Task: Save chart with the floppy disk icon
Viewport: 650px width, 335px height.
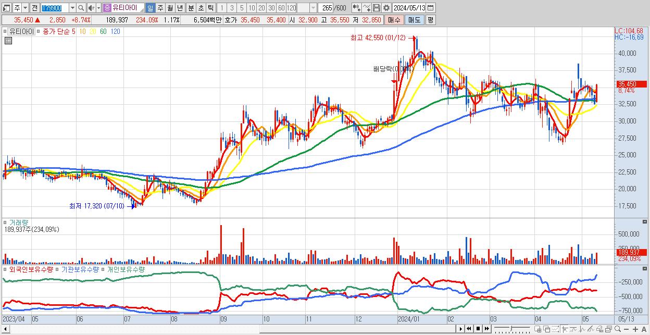Action: (376, 8)
